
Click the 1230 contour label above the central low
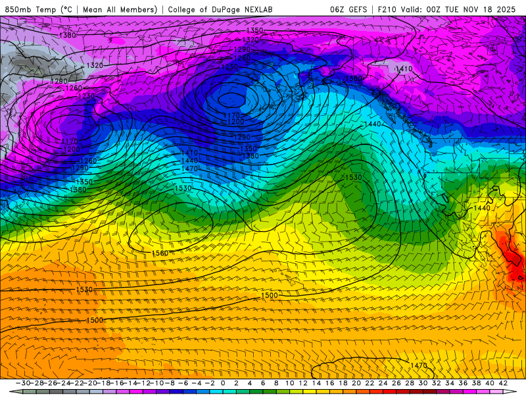pyautogui.click(x=229, y=67)
